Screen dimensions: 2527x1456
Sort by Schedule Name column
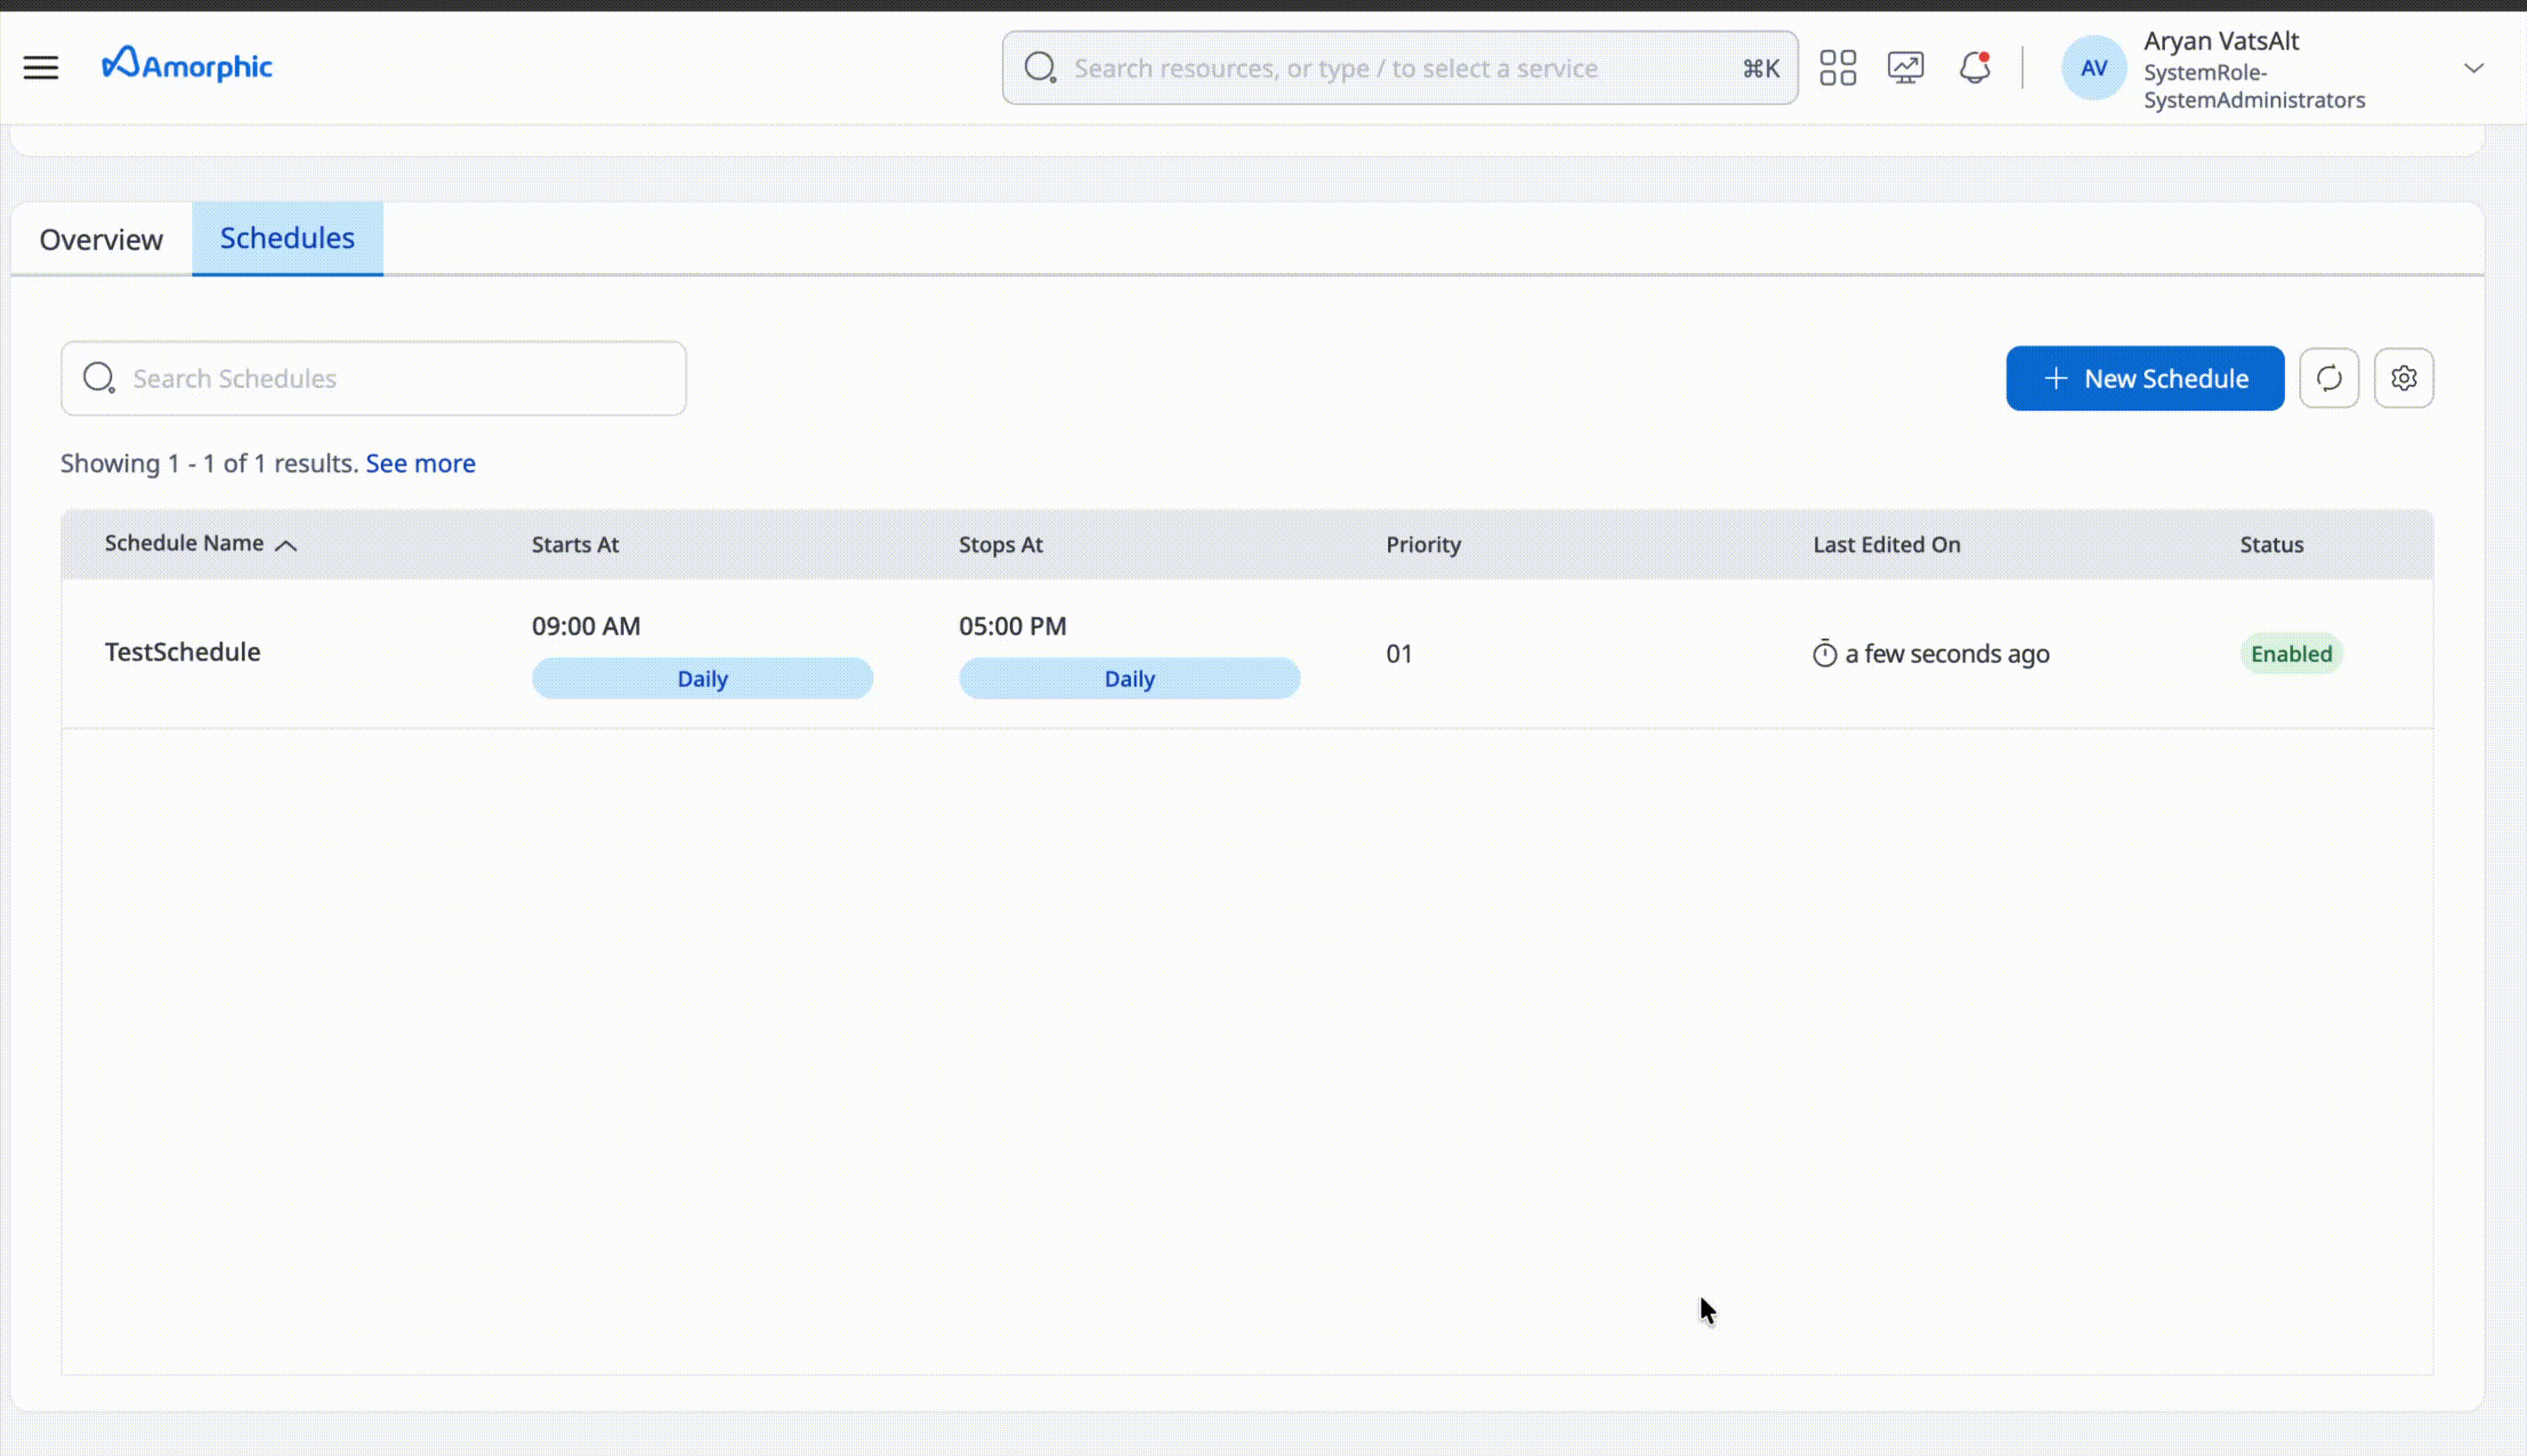click(x=201, y=543)
